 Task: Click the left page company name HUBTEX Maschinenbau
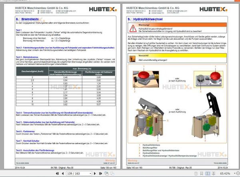42,8
